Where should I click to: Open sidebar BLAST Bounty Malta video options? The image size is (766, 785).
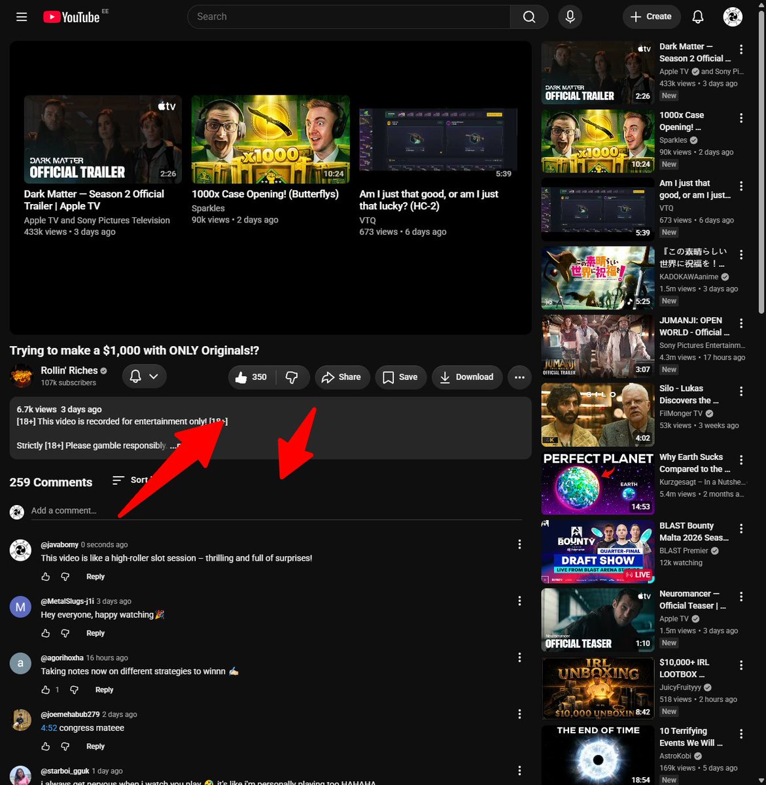(741, 529)
